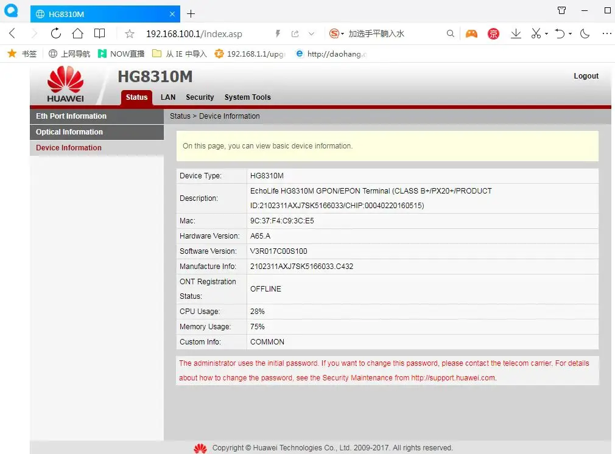Image resolution: width=615 pixels, height=454 pixels.
Task: Click the undo closed tab icon
Action: click(560, 33)
